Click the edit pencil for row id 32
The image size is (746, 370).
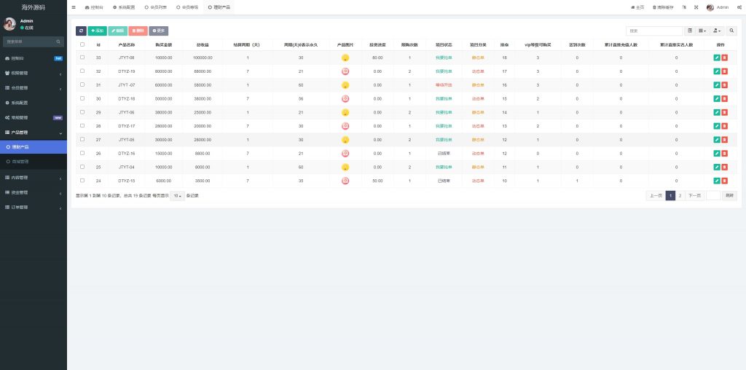[x=717, y=71]
